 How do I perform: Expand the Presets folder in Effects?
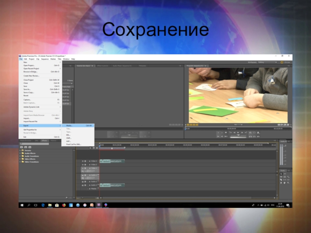[20, 150]
